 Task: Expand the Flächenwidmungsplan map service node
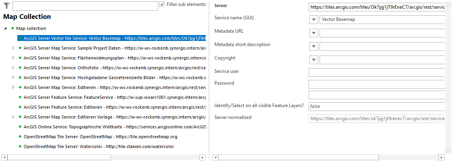(13, 58)
